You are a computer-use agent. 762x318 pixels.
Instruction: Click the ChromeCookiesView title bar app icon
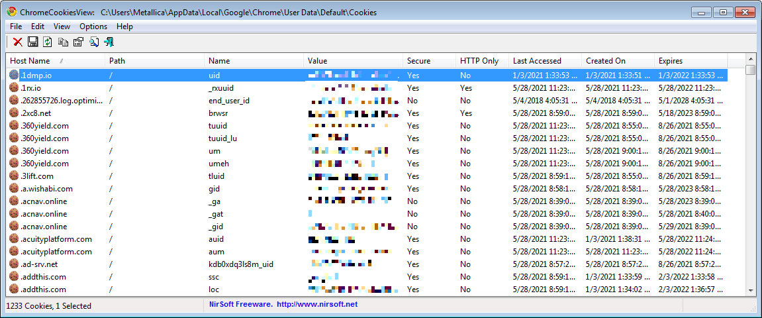12,12
